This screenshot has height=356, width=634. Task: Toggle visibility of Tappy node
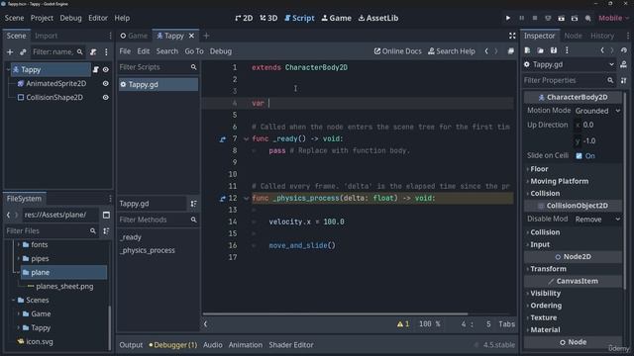(106, 70)
